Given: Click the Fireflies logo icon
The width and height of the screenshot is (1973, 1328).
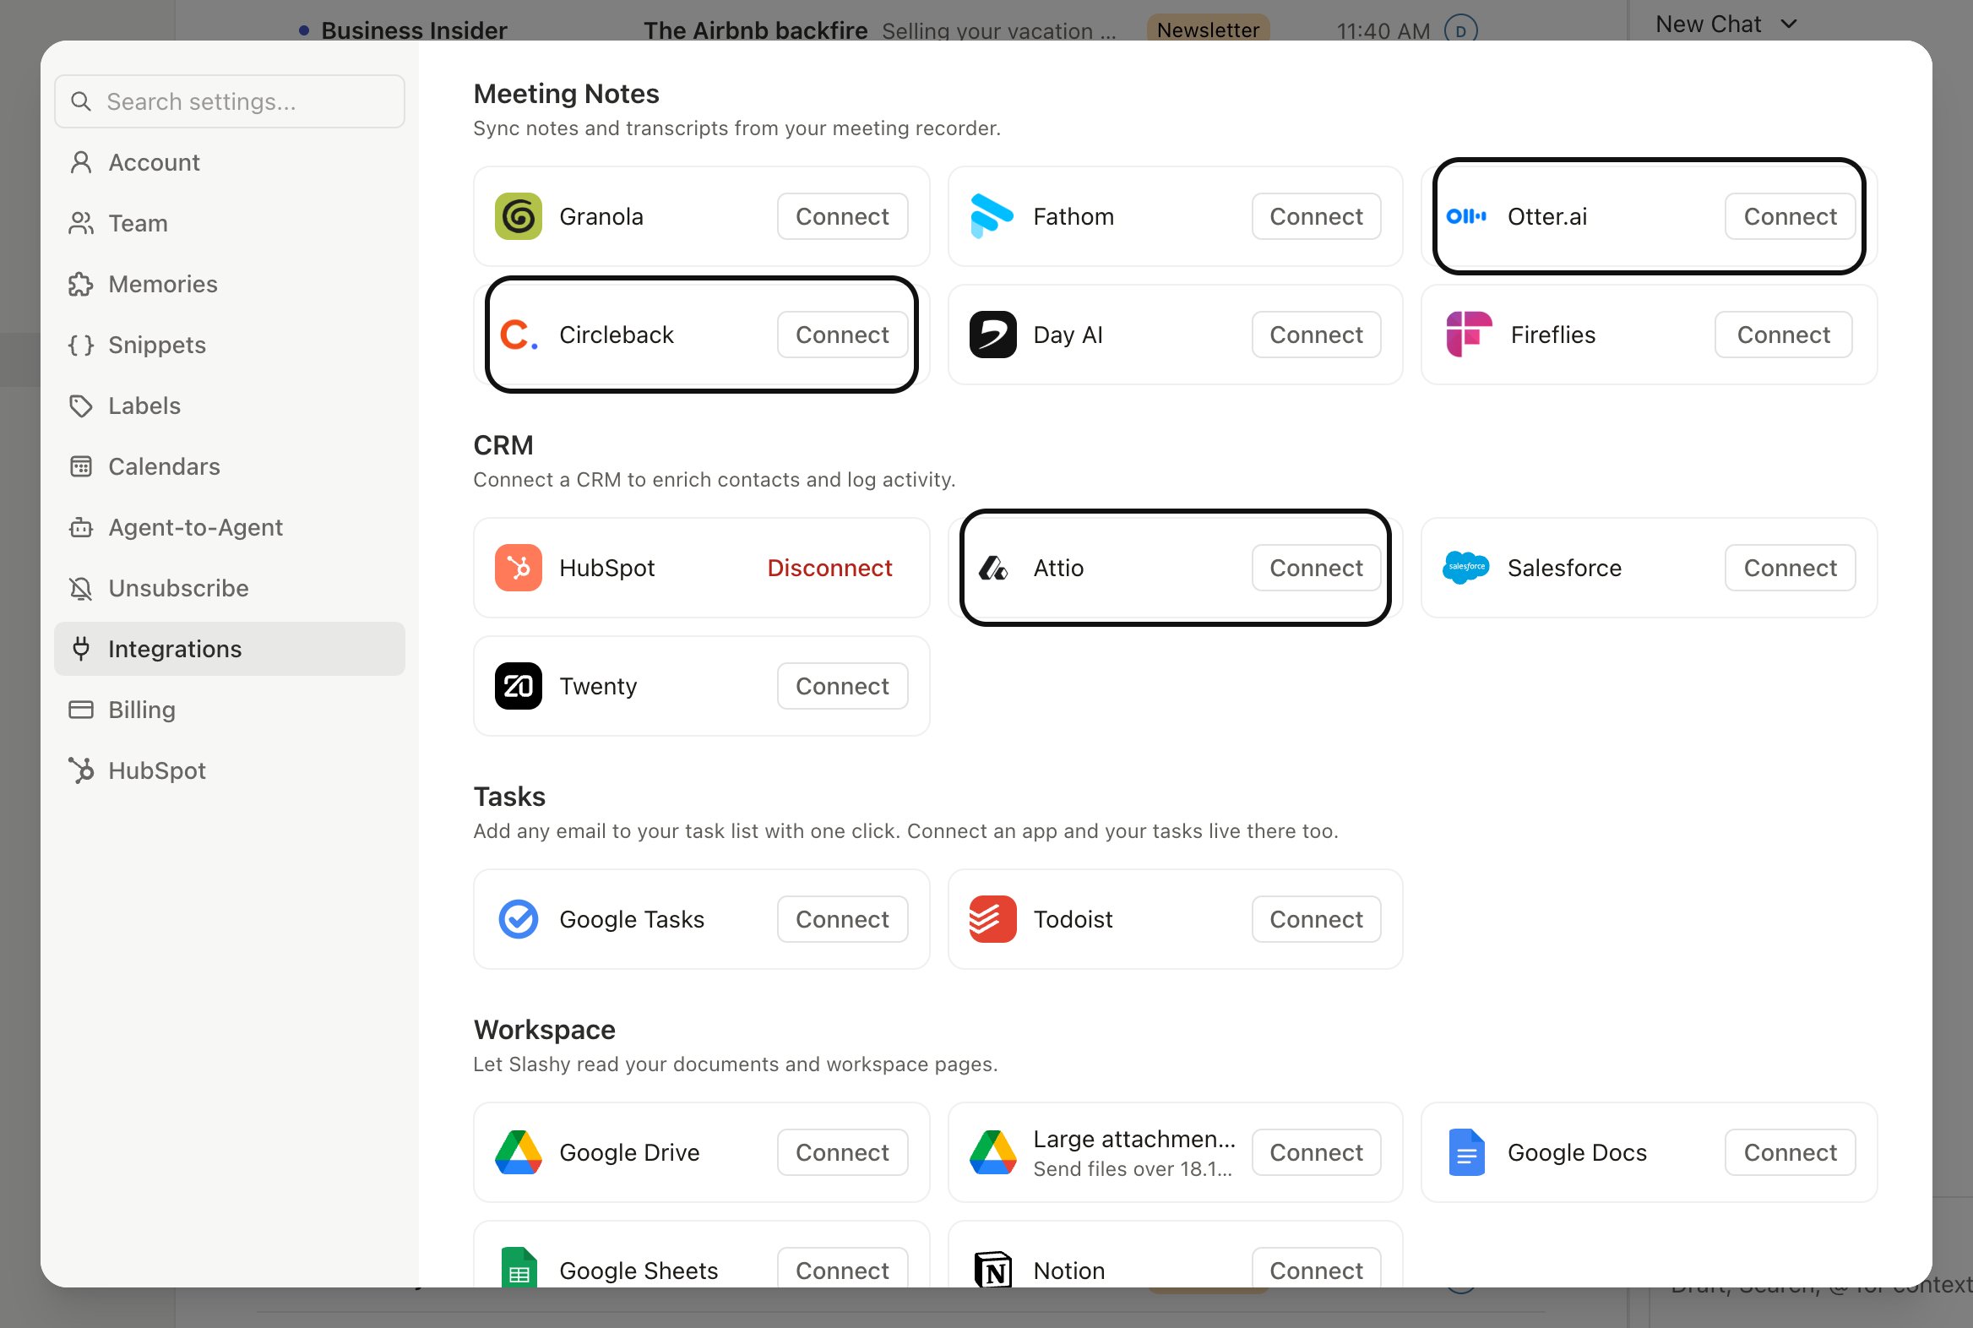Looking at the screenshot, I should pyautogui.click(x=1468, y=335).
